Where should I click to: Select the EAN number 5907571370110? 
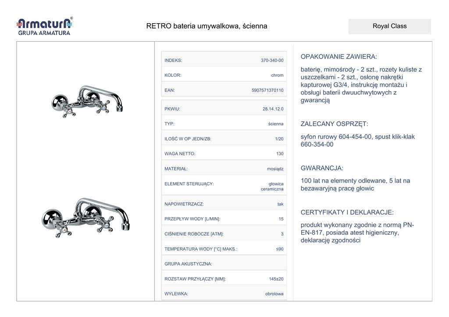(x=267, y=90)
